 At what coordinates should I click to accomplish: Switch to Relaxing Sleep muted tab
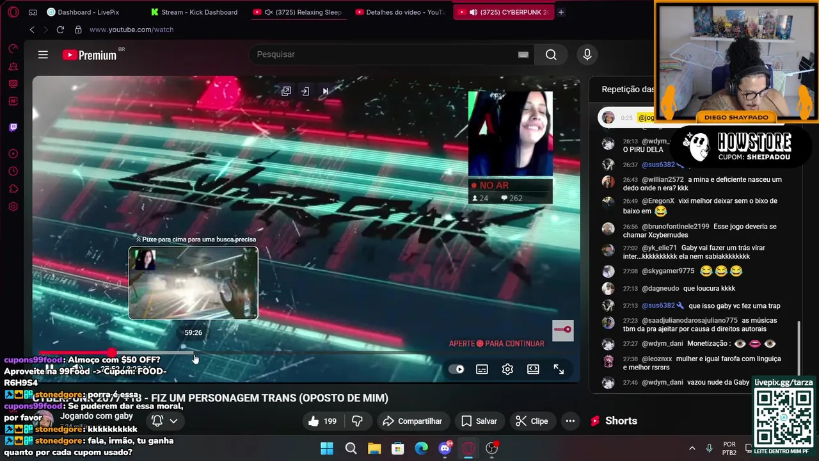pos(299,12)
